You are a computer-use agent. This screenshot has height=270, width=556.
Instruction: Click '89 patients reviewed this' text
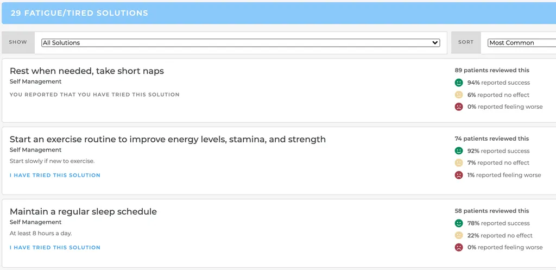pyautogui.click(x=492, y=70)
